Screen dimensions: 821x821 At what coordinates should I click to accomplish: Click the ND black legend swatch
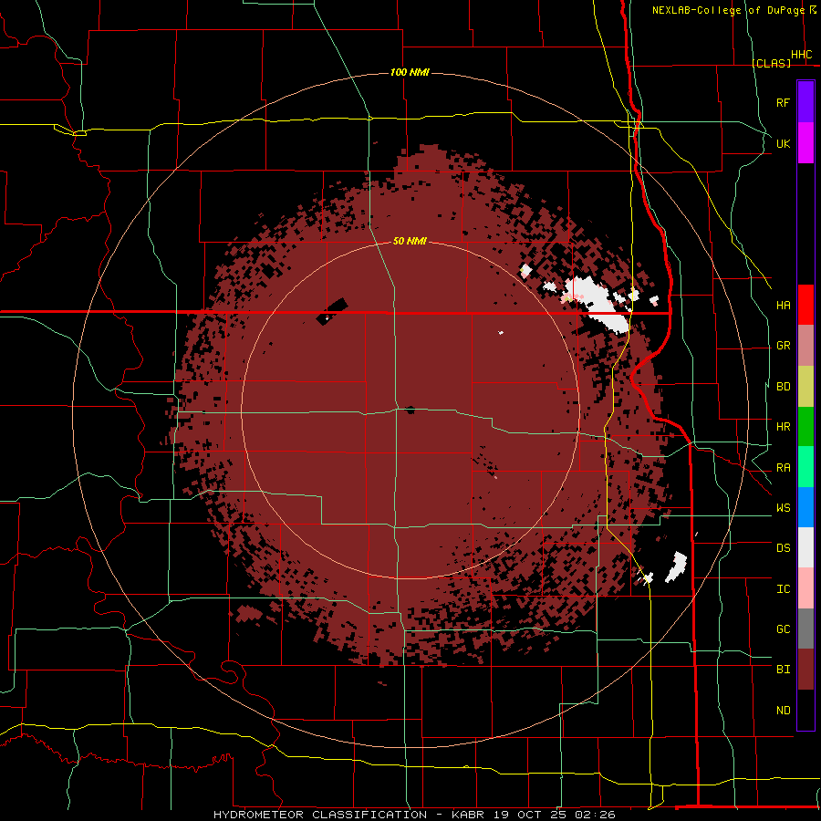point(805,710)
